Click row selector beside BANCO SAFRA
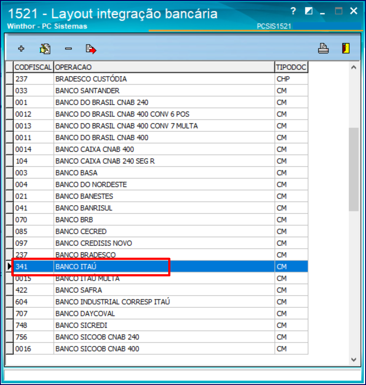 (9, 290)
